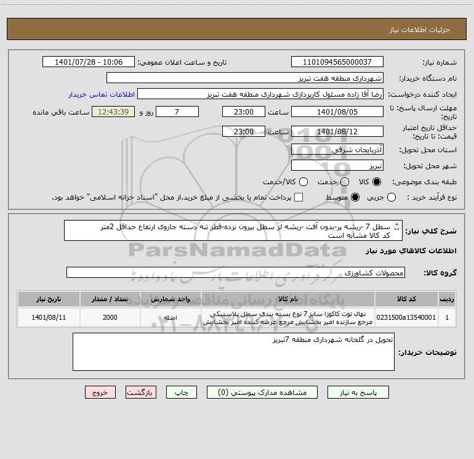Click the جزئیات اطلاعات نیاز header title
This screenshot has height=459, width=474.
[419, 30]
